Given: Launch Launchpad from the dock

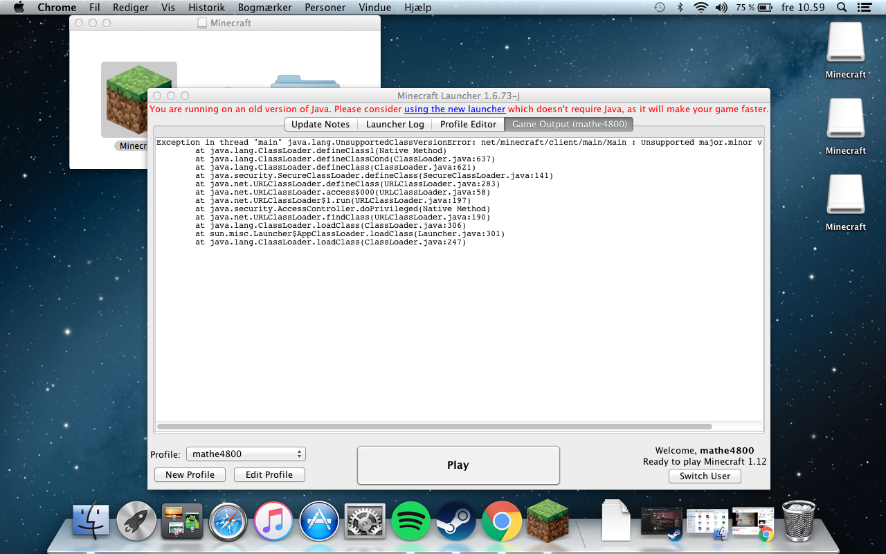Looking at the screenshot, I should tap(136, 521).
